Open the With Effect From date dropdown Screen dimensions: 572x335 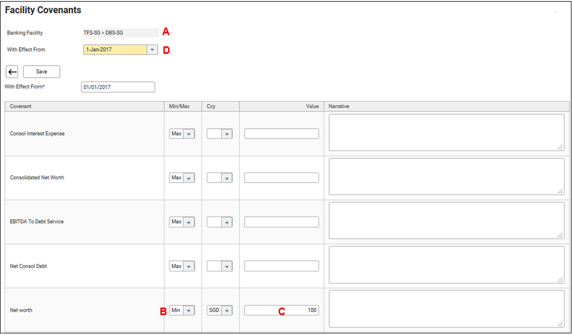[x=152, y=50]
